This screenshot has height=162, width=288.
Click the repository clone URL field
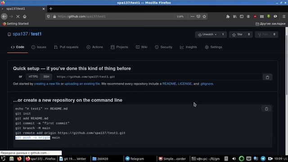[x=158, y=77]
